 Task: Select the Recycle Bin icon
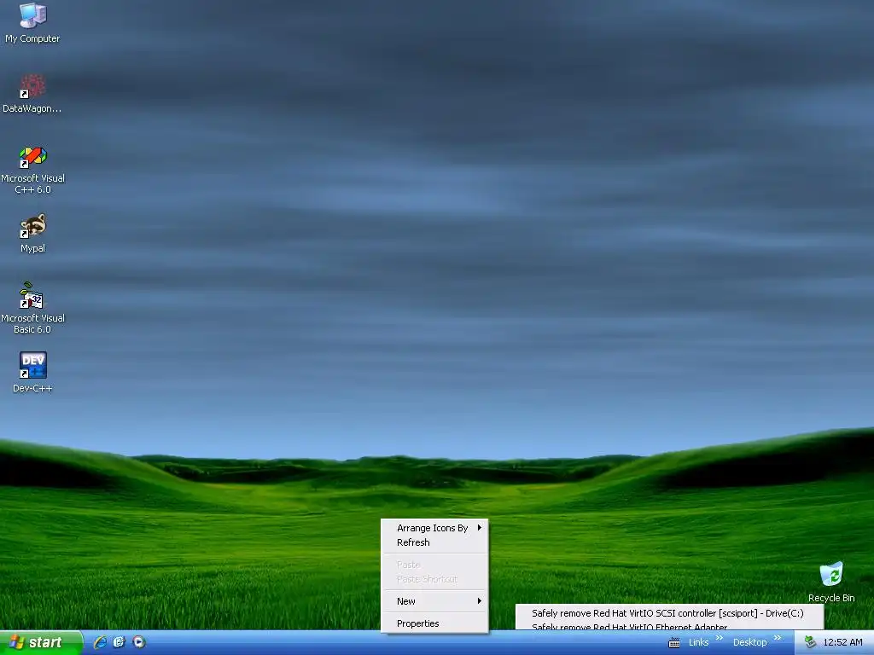(x=831, y=582)
